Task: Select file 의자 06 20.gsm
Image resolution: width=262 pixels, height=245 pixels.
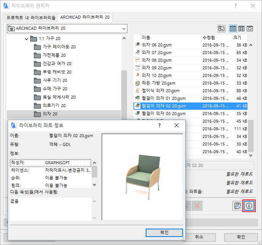Action: 190,45
